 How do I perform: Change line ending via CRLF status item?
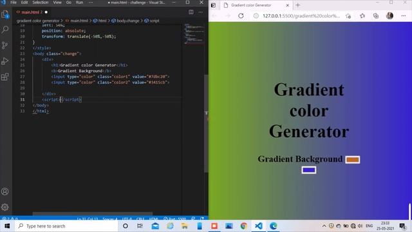pyautogui.click(x=140, y=219)
